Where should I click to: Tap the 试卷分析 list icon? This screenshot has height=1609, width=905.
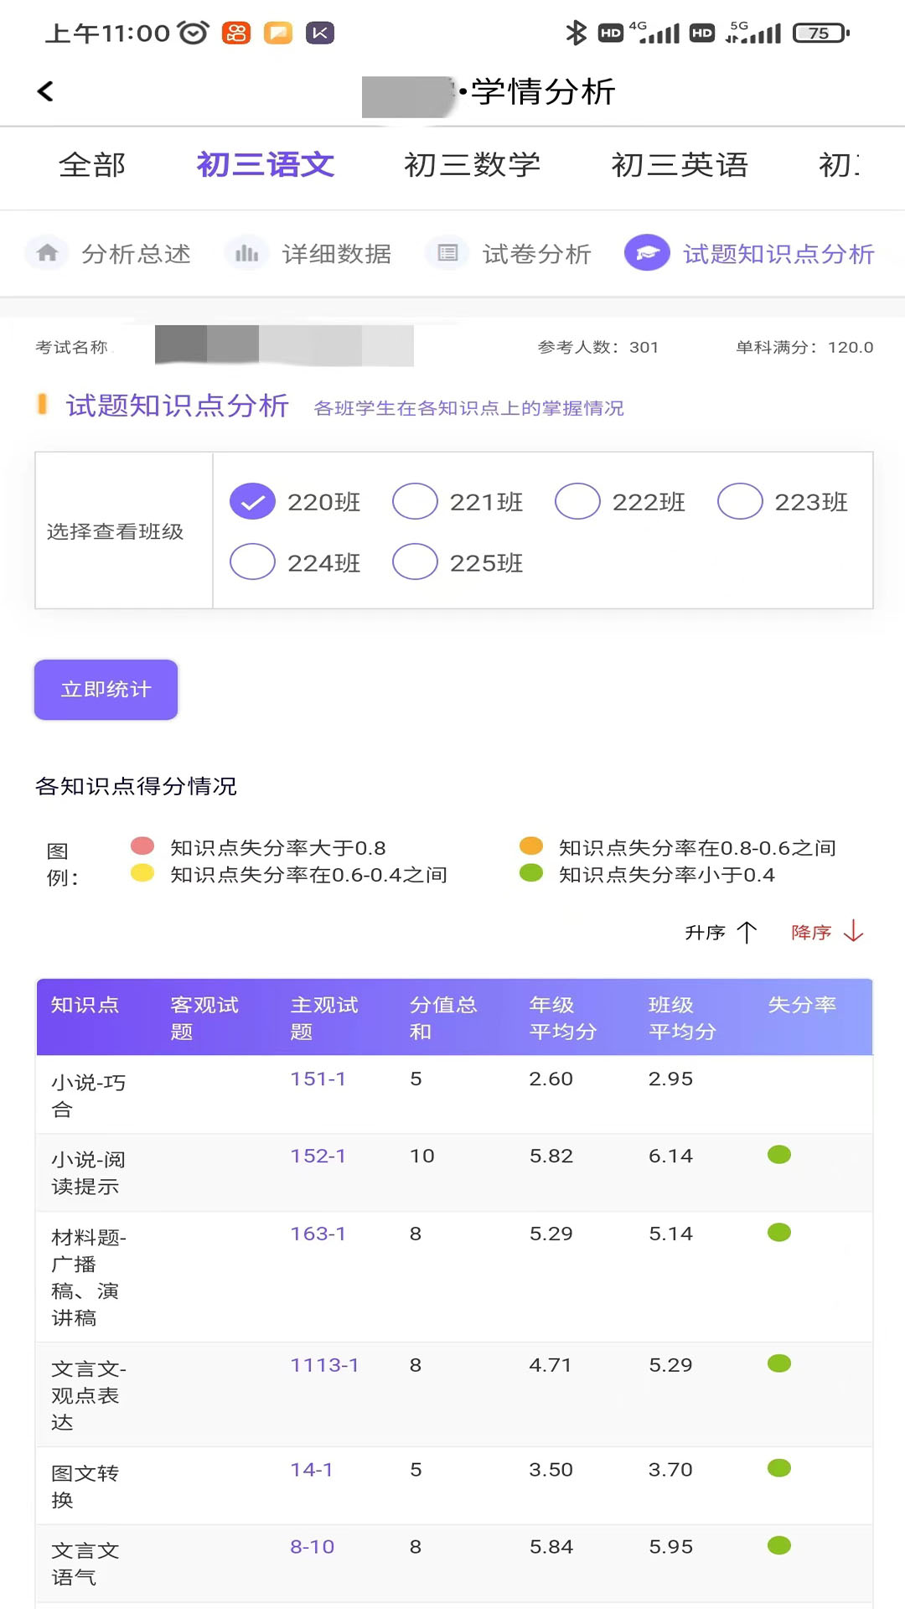pyautogui.click(x=447, y=253)
